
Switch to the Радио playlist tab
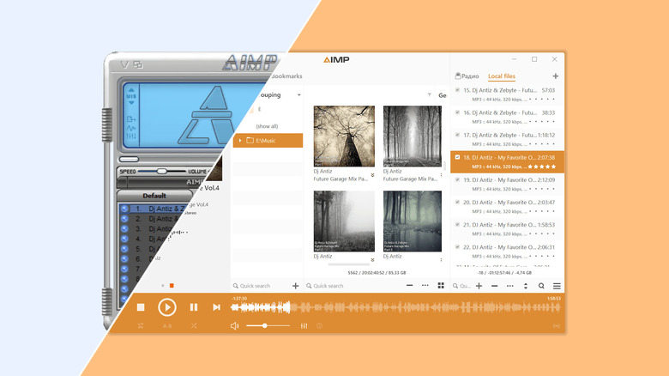pos(467,76)
